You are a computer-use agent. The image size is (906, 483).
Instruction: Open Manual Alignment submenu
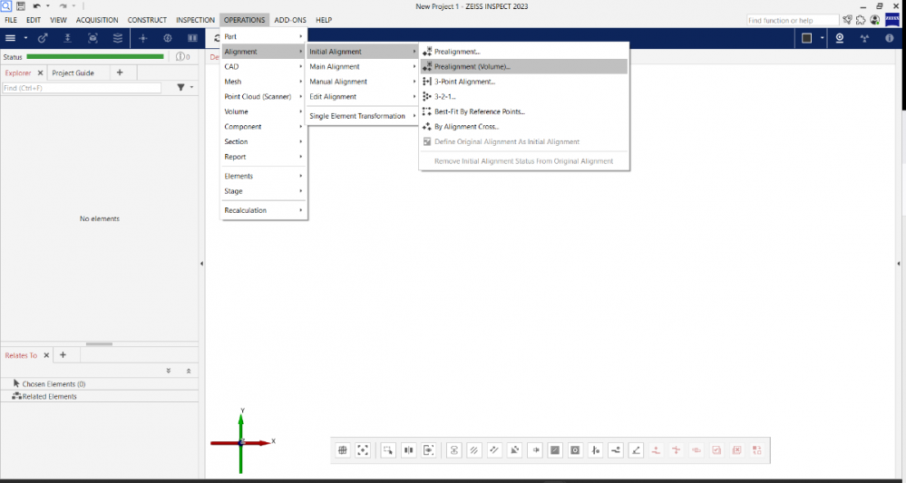point(362,82)
